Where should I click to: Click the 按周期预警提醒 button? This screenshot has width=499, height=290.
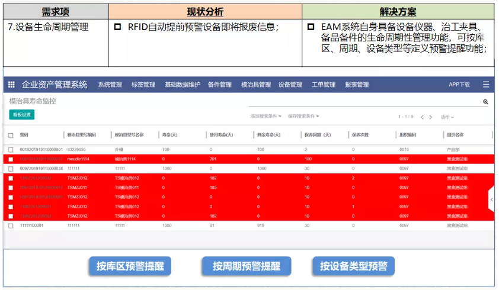[247, 266]
